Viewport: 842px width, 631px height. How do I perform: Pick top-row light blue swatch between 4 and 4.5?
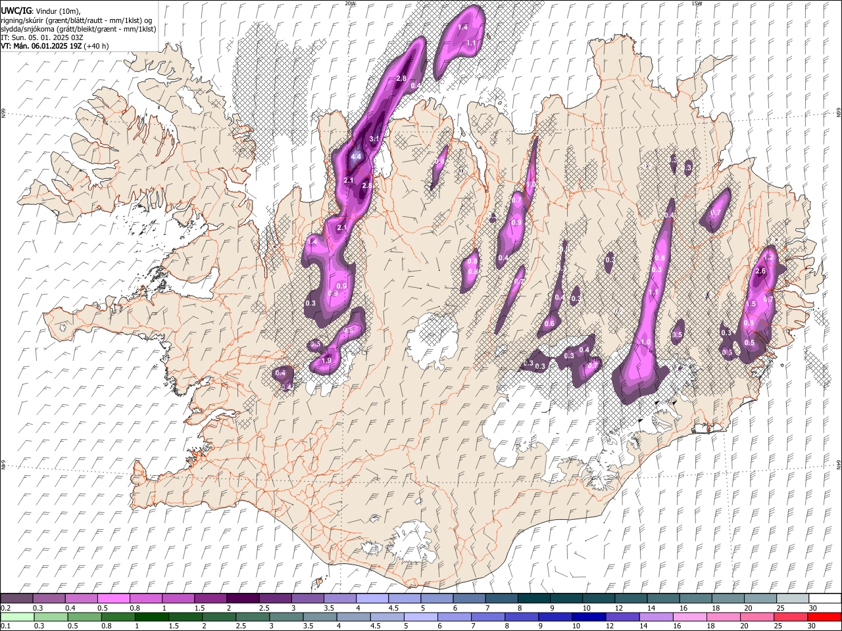tap(372, 598)
